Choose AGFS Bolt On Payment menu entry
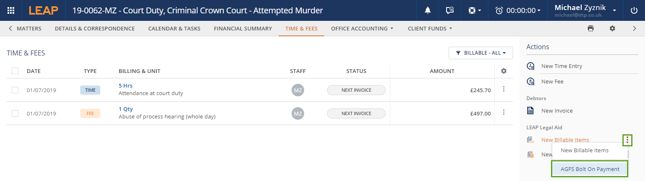645x181 pixels. [590, 169]
